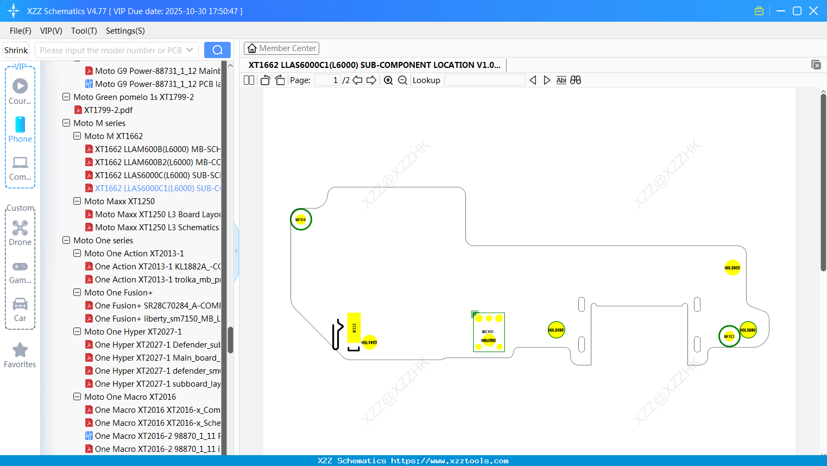Go to the previous page arrow
This screenshot has width=827, height=466.
pyautogui.click(x=357, y=80)
